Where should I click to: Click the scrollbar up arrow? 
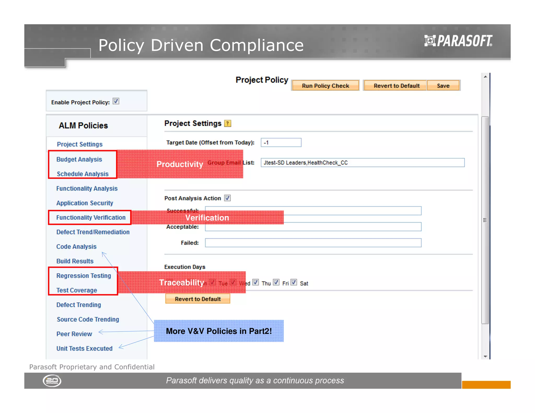tap(485, 77)
